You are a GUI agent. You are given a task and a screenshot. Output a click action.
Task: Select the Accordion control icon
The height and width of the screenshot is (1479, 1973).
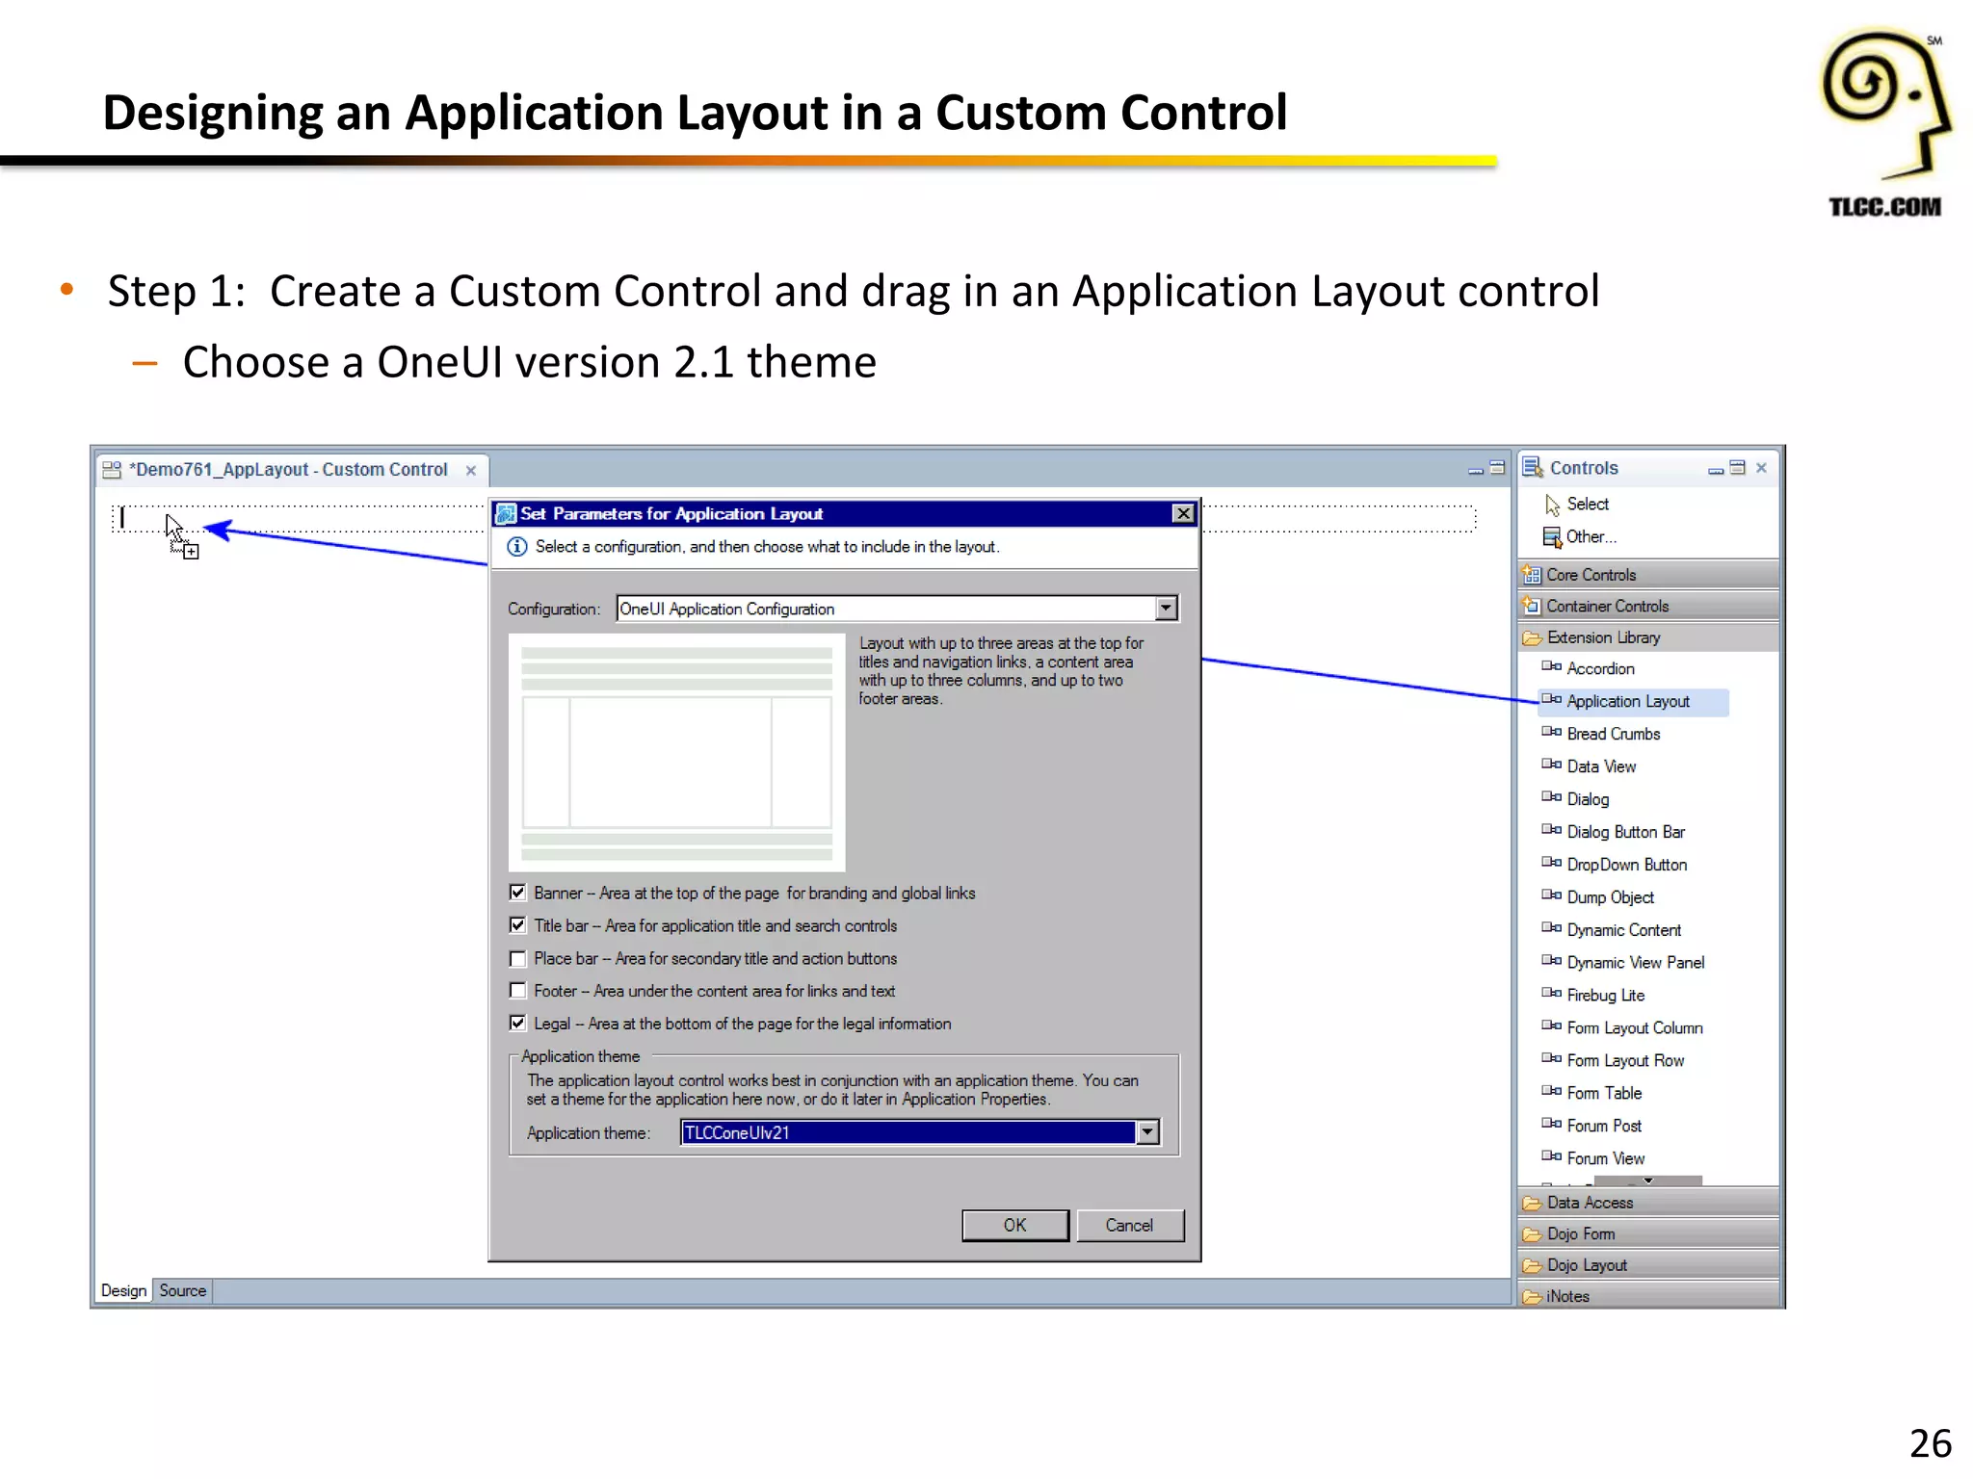click(1551, 667)
